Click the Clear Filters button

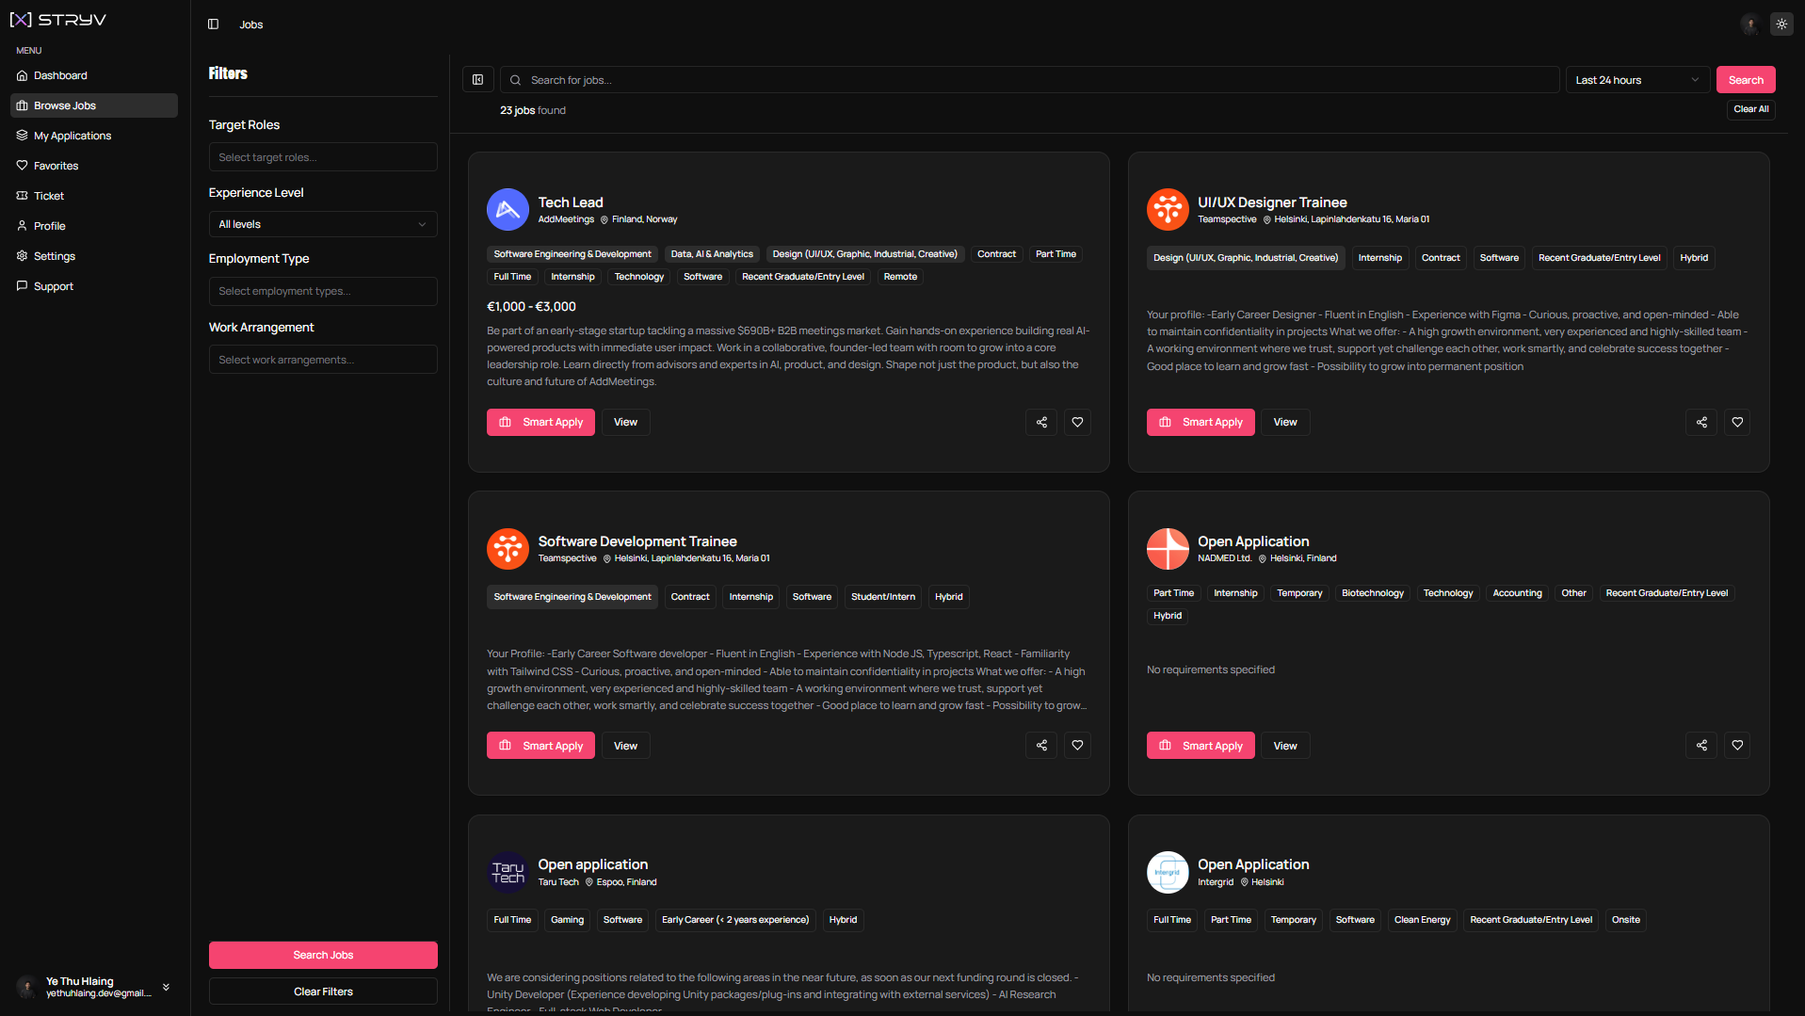click(323, 992)
